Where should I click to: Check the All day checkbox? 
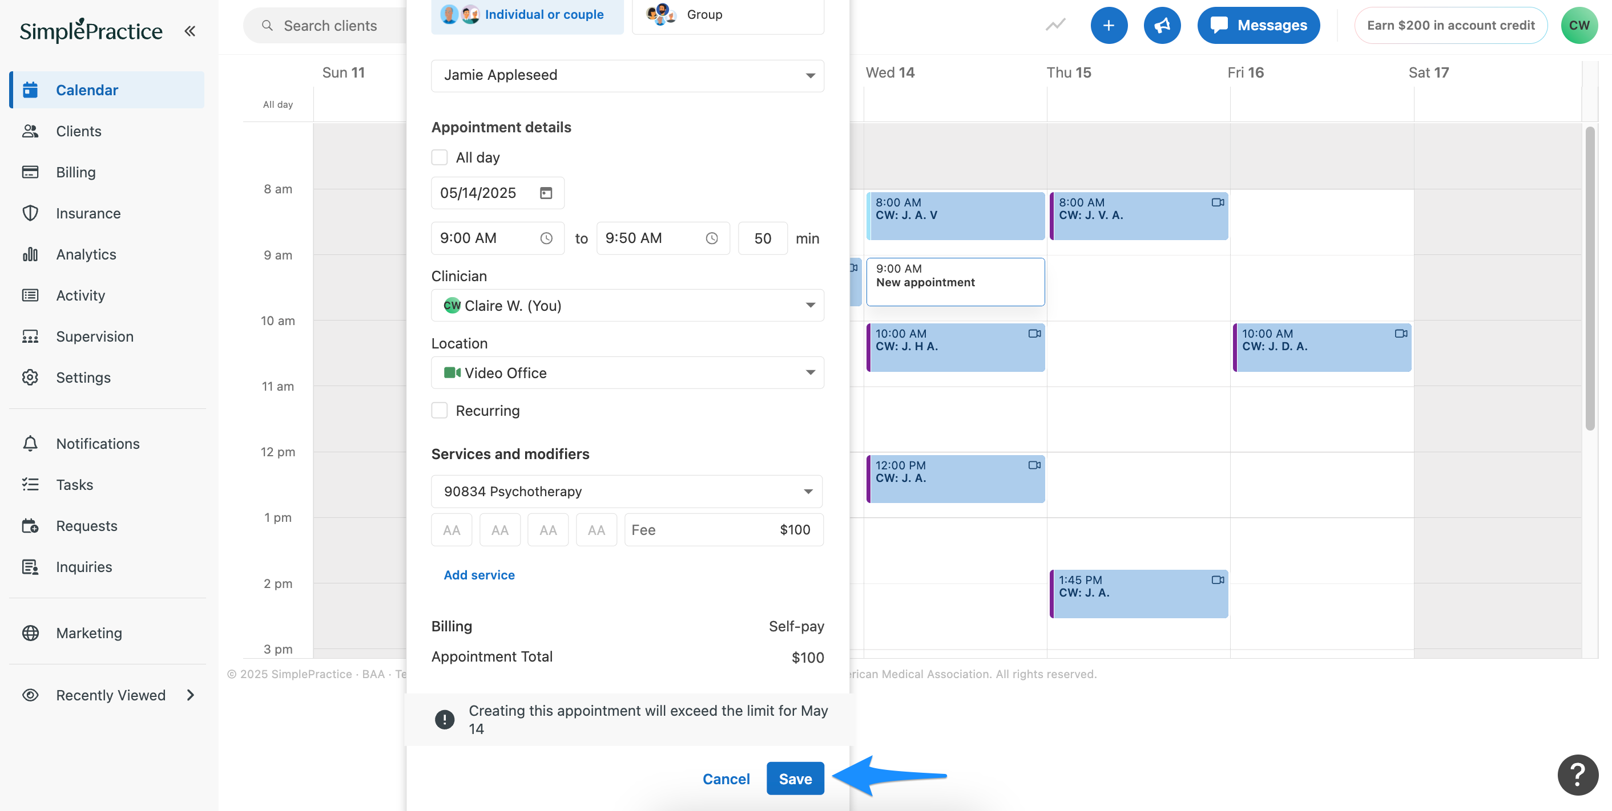pyautogui.click(x=440, y=157)
